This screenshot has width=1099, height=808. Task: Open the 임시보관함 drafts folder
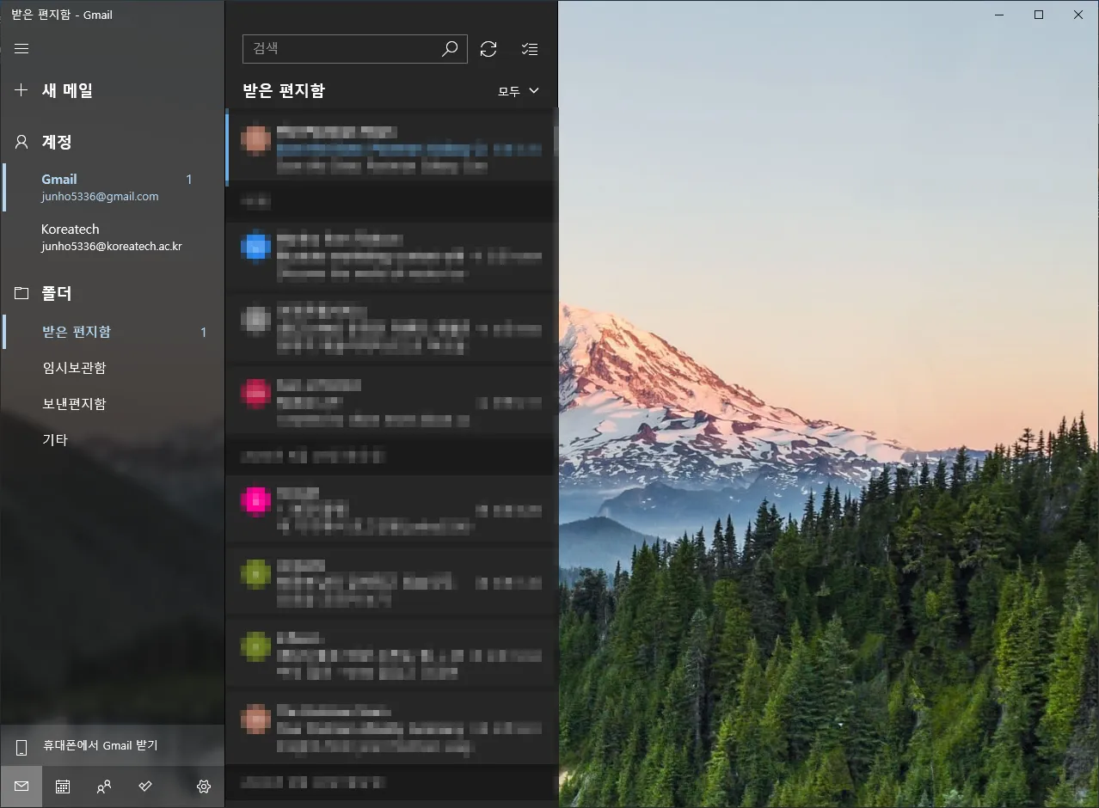coord(74,368)
